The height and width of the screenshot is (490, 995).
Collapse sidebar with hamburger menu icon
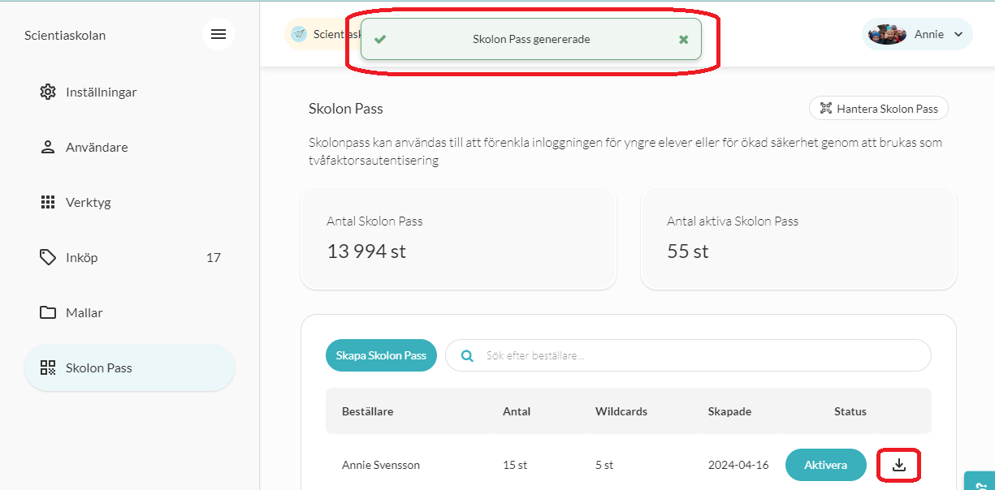tap(218, 34)
